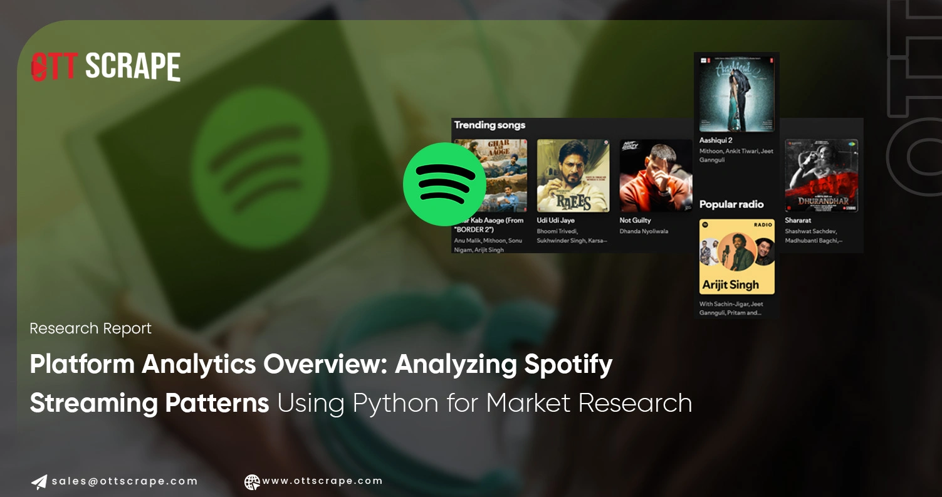Viewport: 942px width, 497px height.
Task: Select the Trending songs section header
Action: (x=489, y=125)
